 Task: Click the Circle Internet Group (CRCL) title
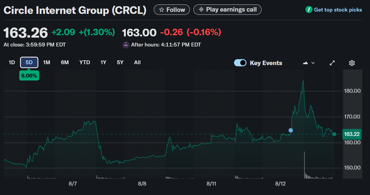[x=75, y=11]
